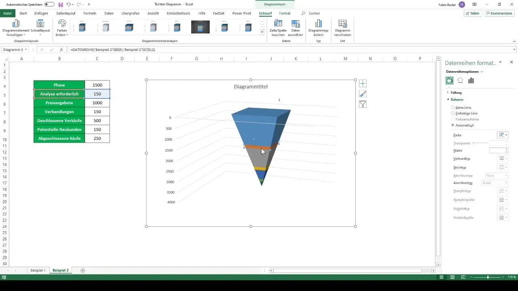Select the dark chart style thumbnail
The image size is (518, 291).
point(200,27)
